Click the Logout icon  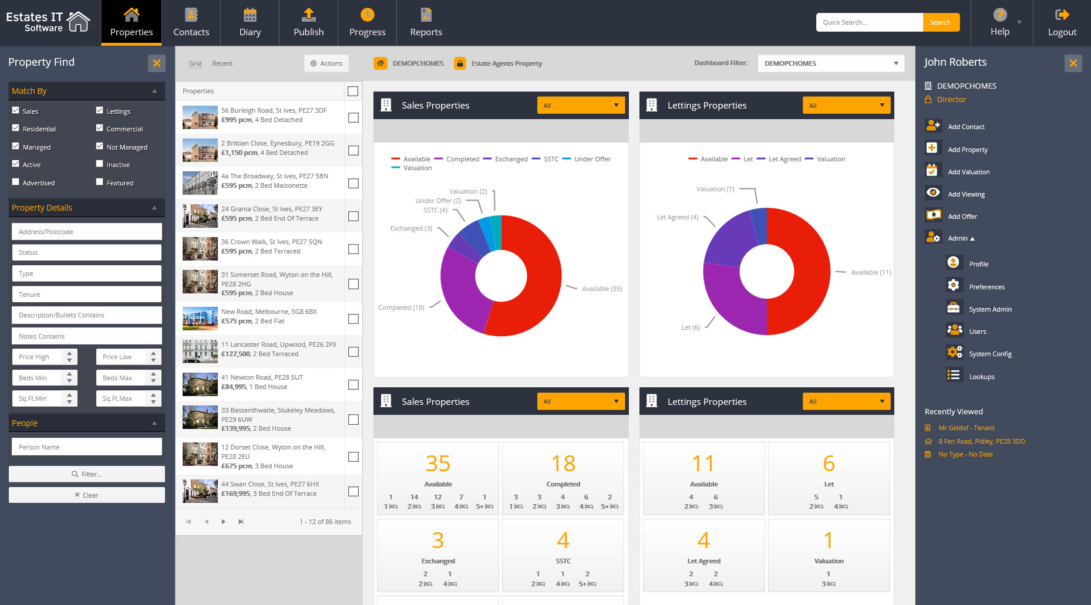[x=1062, y=15]
